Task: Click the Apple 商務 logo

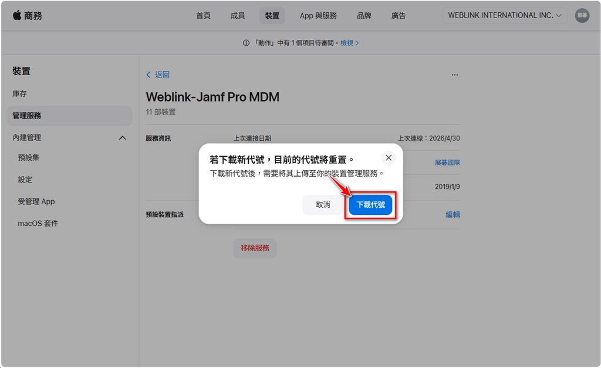Action: pos(27,16)
